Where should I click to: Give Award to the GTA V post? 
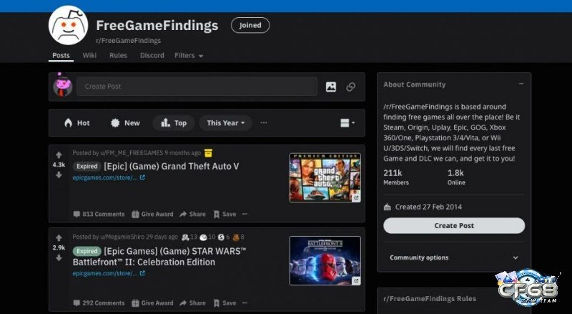(x=152, y=215)
